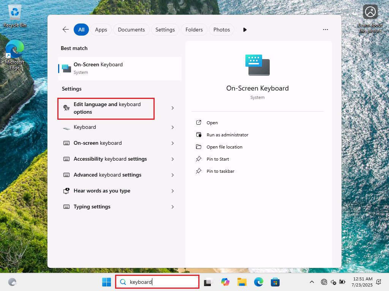This screenshot has width=389, height=291.
Task: Click the muted volume tray icon
Action: (x=334, y=282)
